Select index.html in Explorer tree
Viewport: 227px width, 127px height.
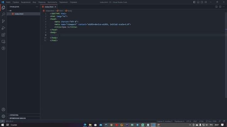click(23, 14)
